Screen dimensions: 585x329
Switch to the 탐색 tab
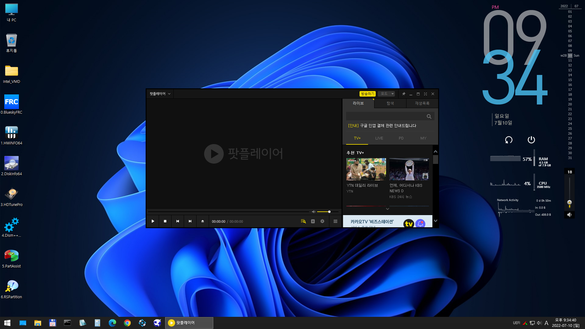(x=390, y=103)
